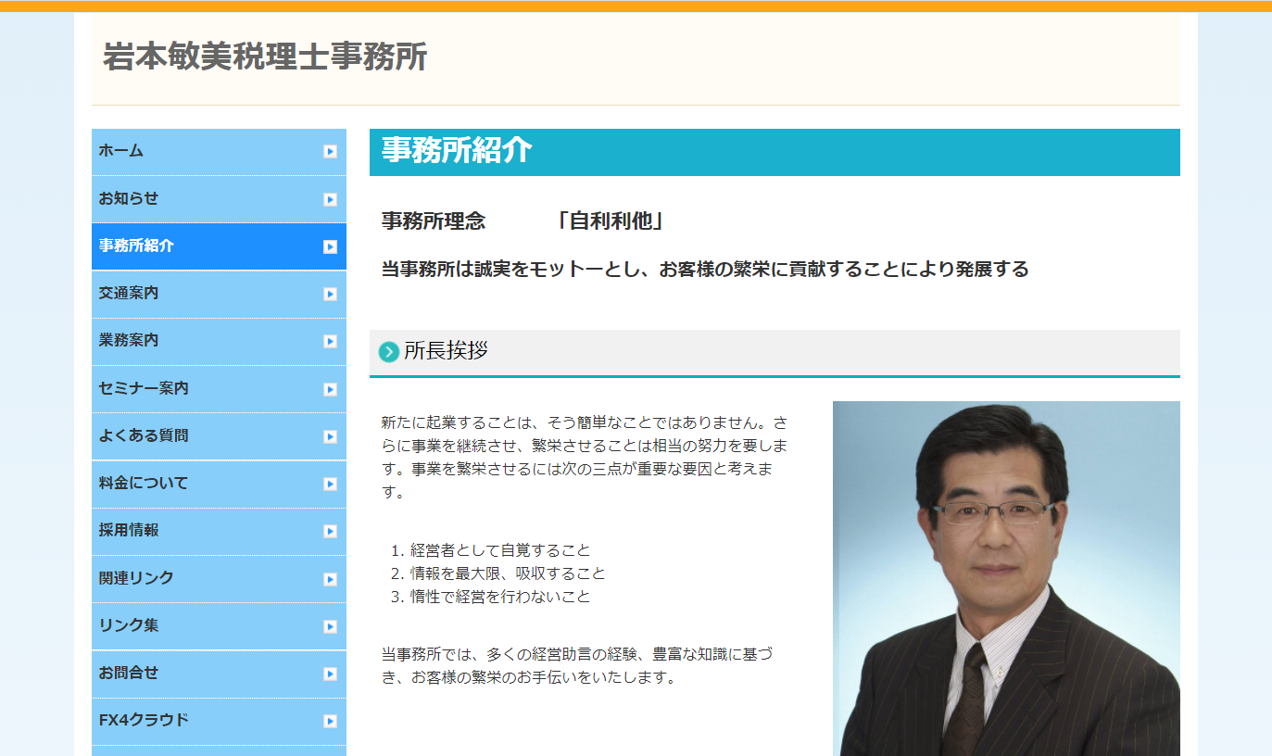The width and height of the screenshot is (1272, 756).
Task: Click list item 経営者として自覚すること
Action: point(500,550)
